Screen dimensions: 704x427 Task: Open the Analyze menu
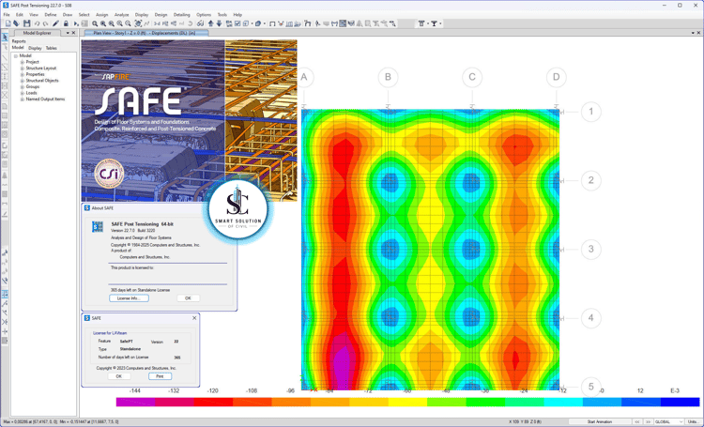click(121, 15)
